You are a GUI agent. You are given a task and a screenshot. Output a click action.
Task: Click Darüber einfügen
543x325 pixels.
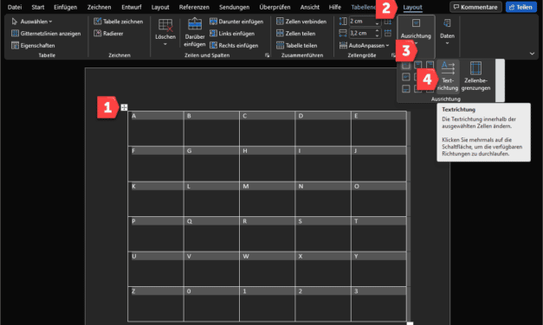pyautogui.click(x=195, y=33)
